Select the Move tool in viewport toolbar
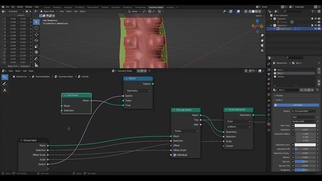 pyautogui.click(x=36, y=34)
